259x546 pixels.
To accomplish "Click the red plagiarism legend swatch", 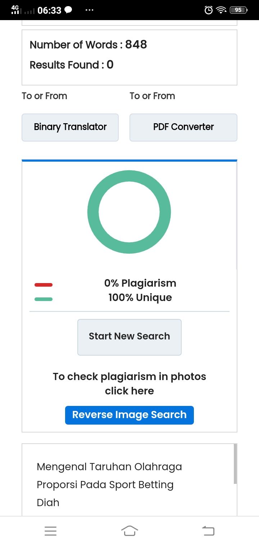I will click(44, 285).
